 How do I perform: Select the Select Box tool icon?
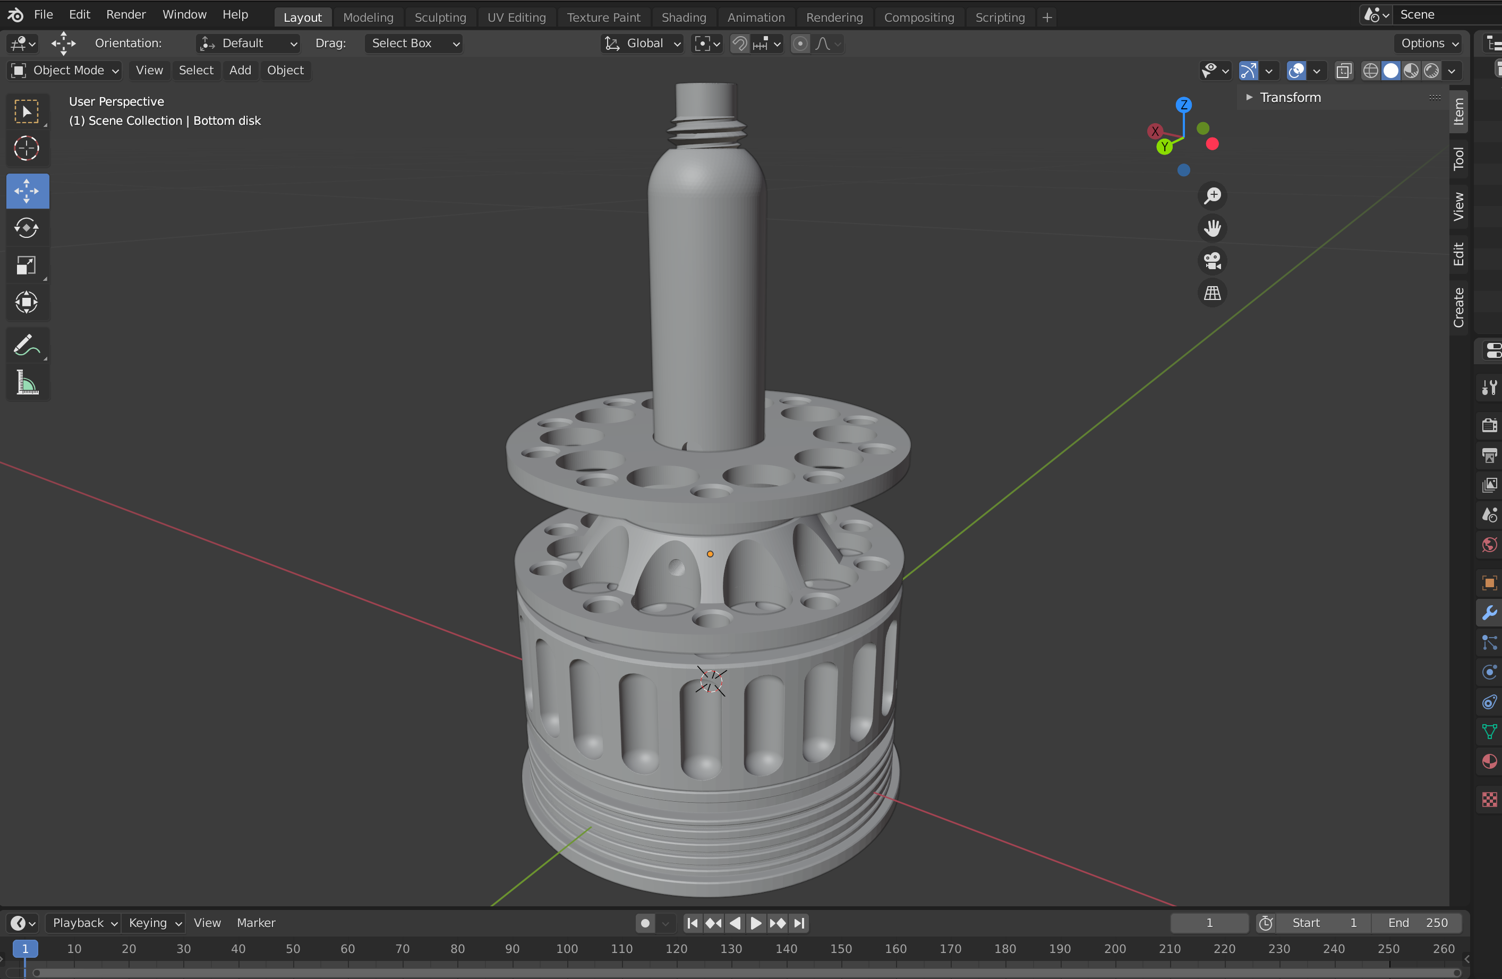(27, 111)
